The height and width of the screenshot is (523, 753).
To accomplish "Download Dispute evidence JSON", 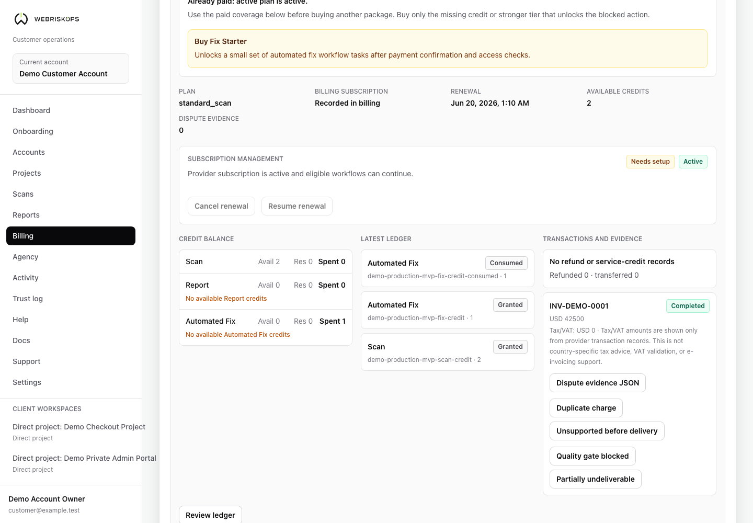I will coord(598,383).
